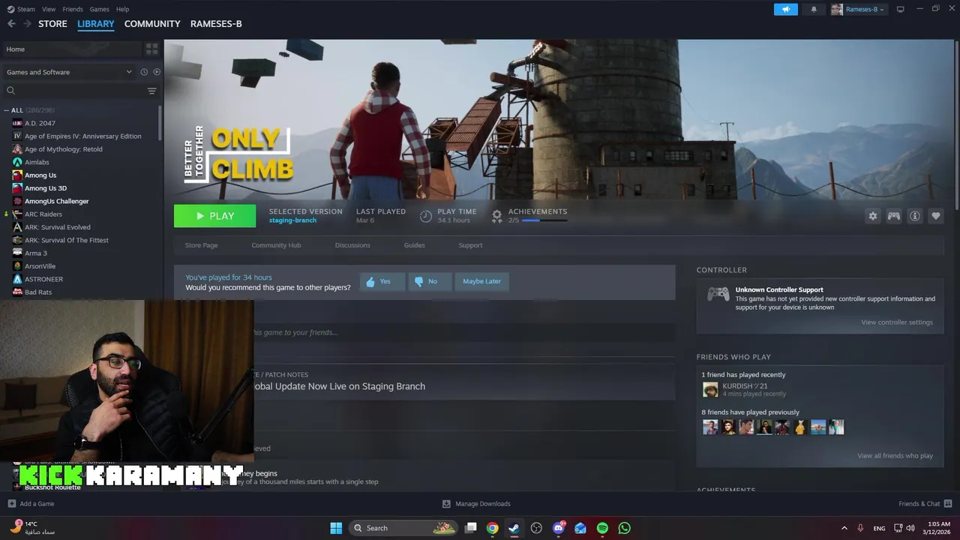Open the advanced filters icon in sidebar

151,91
